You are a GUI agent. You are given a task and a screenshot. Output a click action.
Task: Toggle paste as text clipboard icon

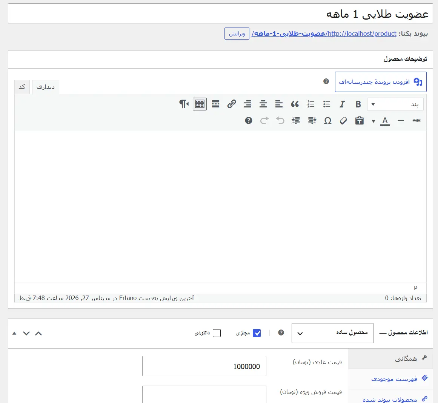click(x=359, y=121)
